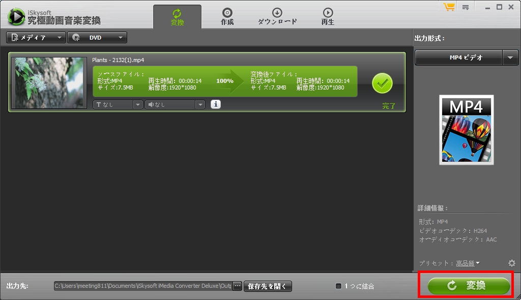521x300 pixels.
Task: Open the audio track なし dropdown
Action: [x=175, y=105]
